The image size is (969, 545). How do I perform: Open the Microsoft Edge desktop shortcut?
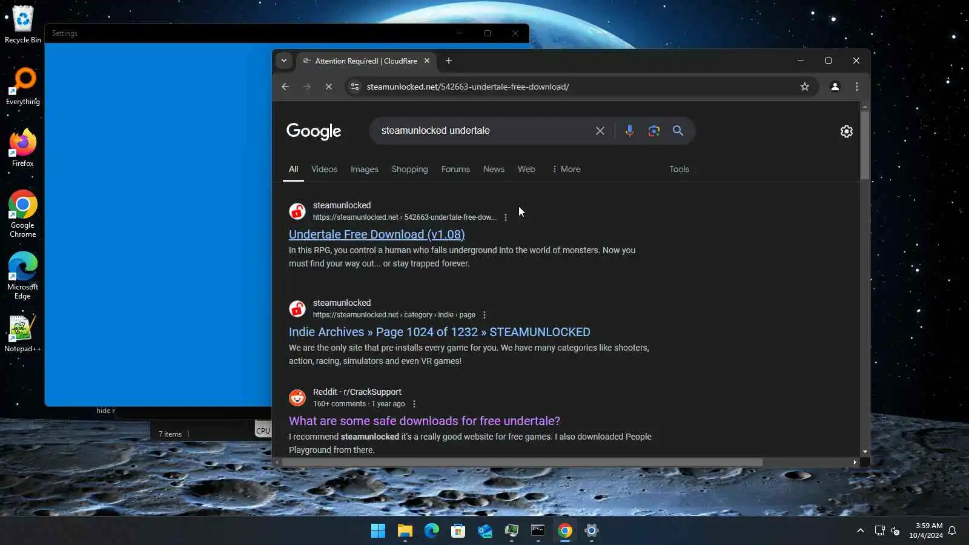(x=23, y=276)
